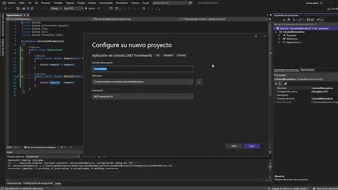Click the No se encontraron problemas status
The width and height of the screenshot is (338, 190).
click(x=40, y=147)
